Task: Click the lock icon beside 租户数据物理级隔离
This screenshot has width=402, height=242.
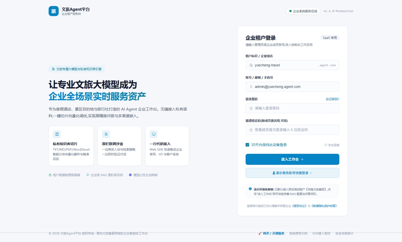Action: [x=50, y=175]
